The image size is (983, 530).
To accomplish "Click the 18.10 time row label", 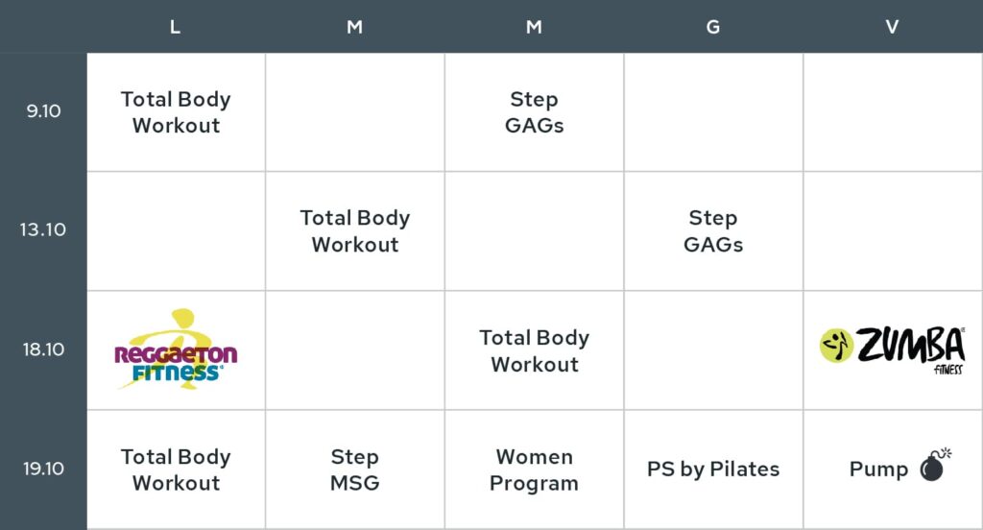I will click(43, 349).
